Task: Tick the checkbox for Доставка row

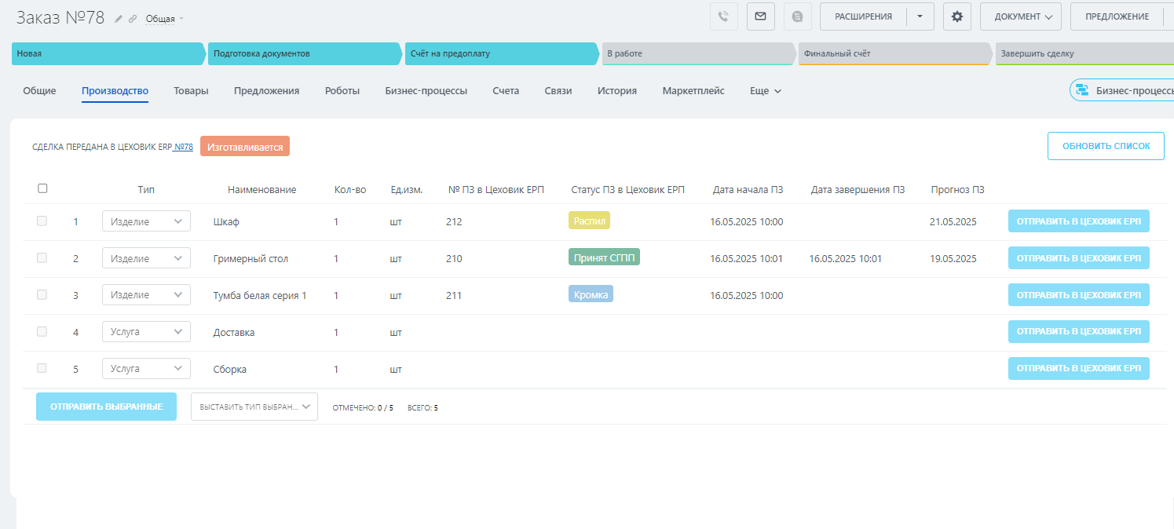Action: tap(42, 332)
